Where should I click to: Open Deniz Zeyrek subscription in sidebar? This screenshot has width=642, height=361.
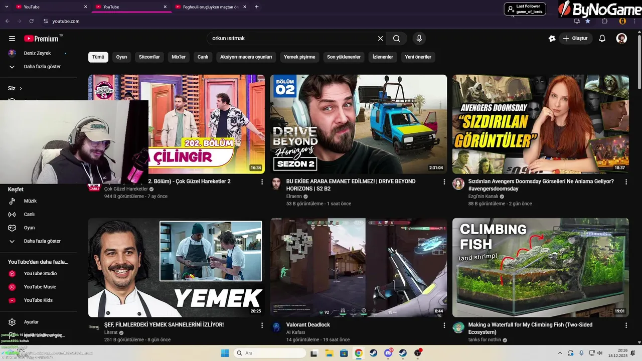[38, 53]
